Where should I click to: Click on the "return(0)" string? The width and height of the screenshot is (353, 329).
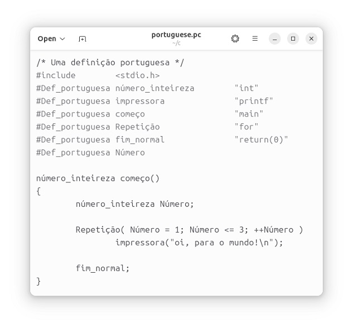(261, 139)
